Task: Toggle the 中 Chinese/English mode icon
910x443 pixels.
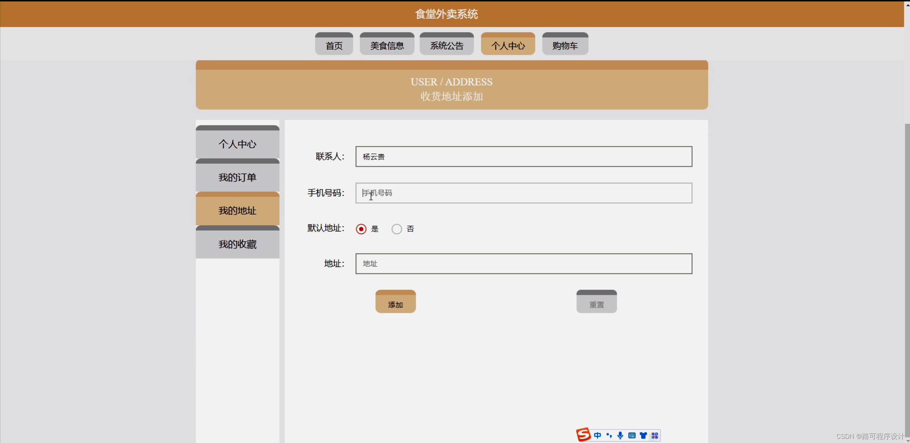Action: (597, 435)
